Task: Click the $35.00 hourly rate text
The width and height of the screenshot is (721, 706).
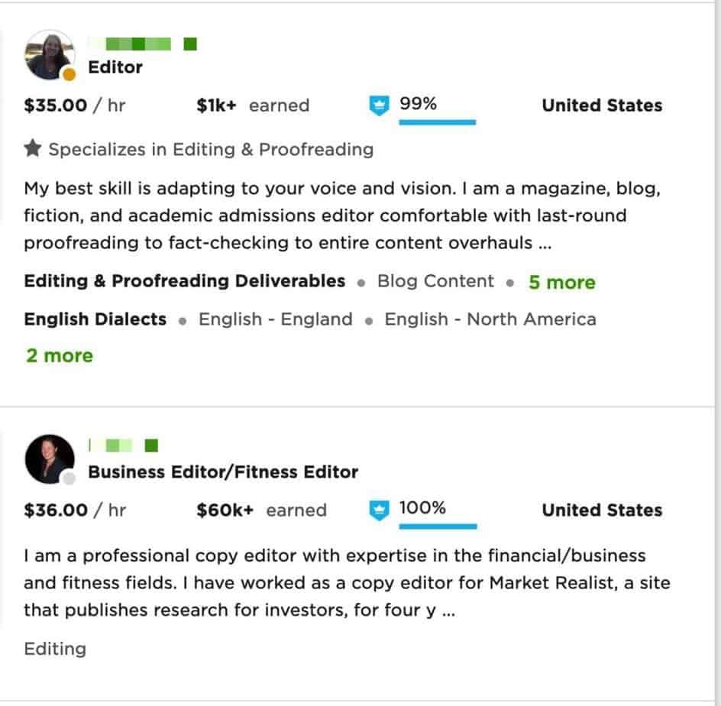Action: tap(55, 105)
